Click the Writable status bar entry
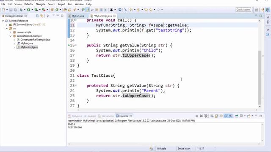The width and height of the screenshot is (271, 152). click(162, 149)
